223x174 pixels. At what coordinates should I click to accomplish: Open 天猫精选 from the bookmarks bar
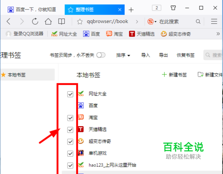[x=142, y=34]
